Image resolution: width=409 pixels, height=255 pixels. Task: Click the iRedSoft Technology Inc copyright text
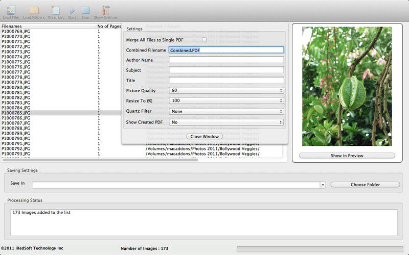32,248
